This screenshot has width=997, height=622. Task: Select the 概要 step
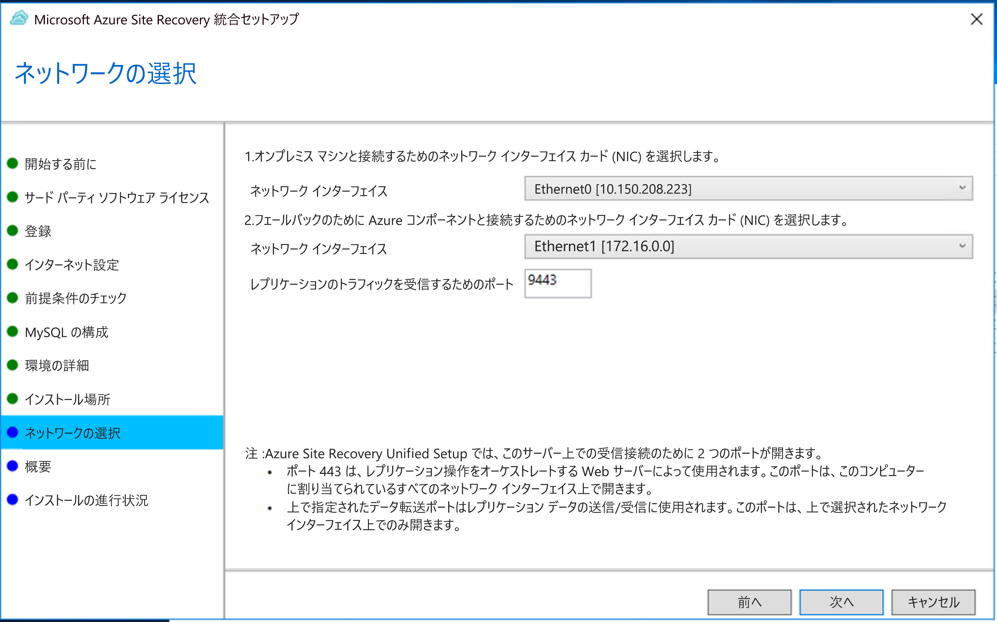pos(38,466)
